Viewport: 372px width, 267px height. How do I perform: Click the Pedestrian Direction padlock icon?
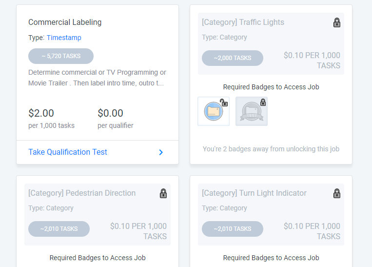point(163,193)
